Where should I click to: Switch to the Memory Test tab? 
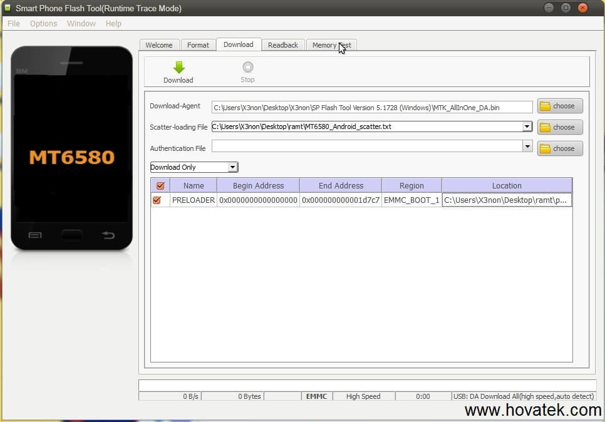pyautogui.click(x=331, y=44)
